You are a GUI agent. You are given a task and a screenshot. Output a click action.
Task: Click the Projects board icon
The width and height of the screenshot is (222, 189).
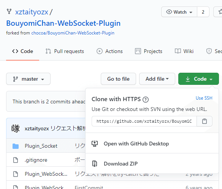[x=138, y=51]
